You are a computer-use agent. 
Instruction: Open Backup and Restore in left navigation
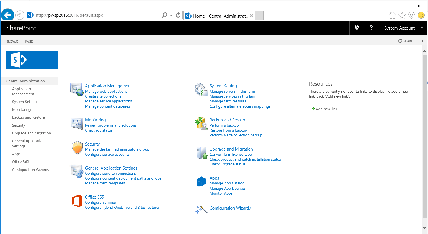click(x=28, y=117)
